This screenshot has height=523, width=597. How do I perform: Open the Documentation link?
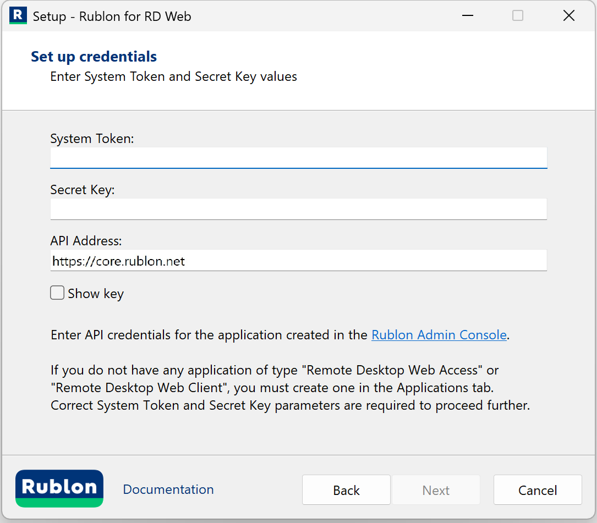[x=168, y=489]
